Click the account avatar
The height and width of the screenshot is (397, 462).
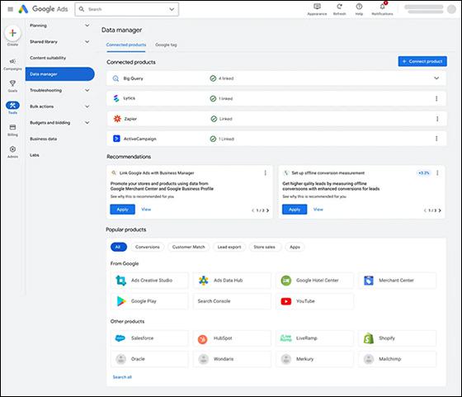[451, 9]
